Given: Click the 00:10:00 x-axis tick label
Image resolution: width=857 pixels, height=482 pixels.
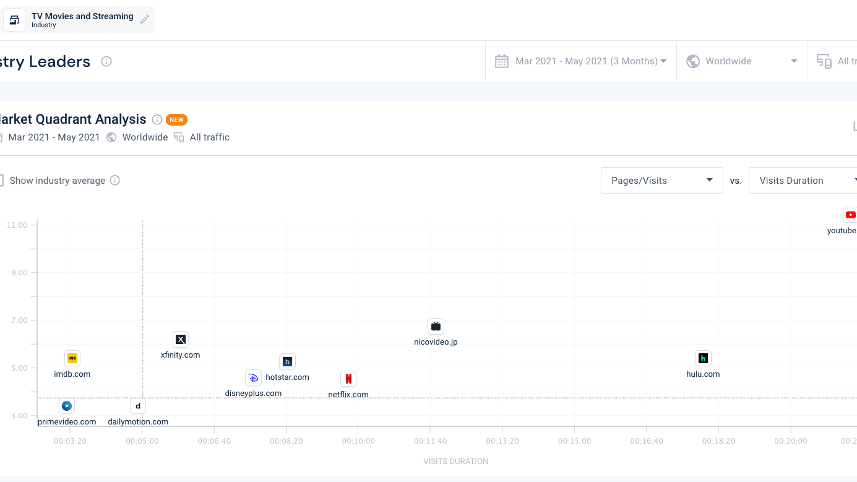Looking at the screenshot, I should click(x=358, y=441).
